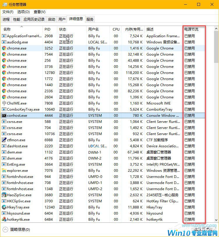The width and height of the screenshot is (219, 237).
Task: Sort by 电源节流 column header
Action: pyautogui.click(x=194, y=29)
